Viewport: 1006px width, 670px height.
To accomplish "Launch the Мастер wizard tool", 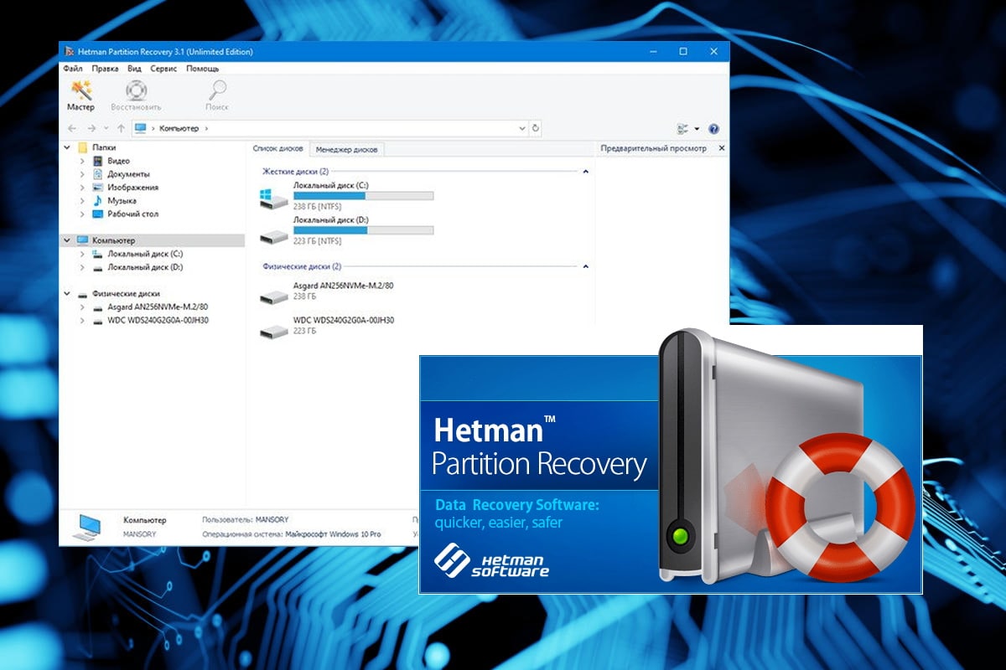I will 80,95.
